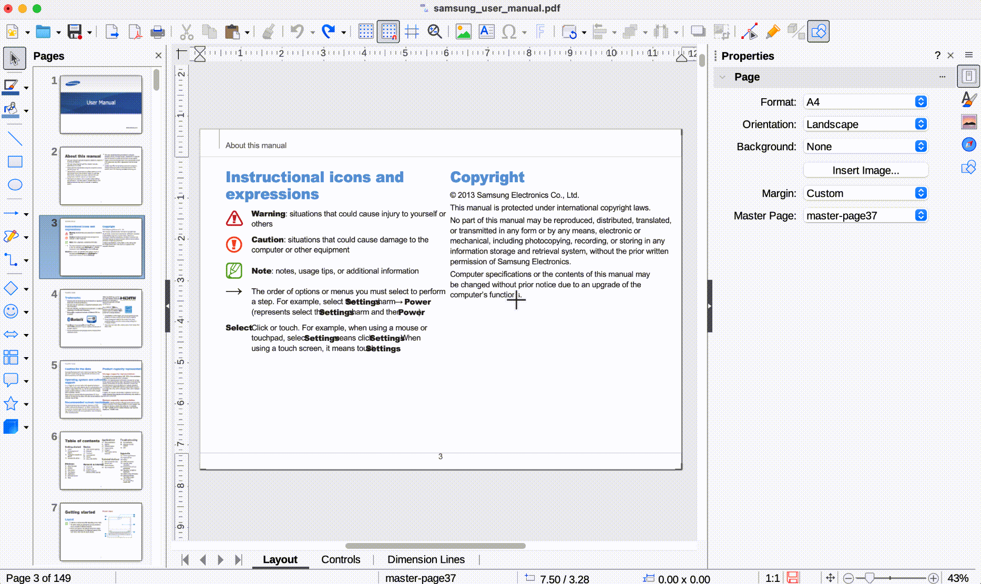Open Page section more options
Screen dimensions: 981x584
pos(943,77)
